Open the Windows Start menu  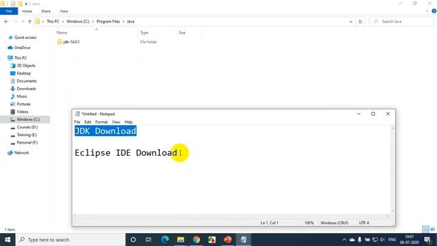[x=8, y=240]
